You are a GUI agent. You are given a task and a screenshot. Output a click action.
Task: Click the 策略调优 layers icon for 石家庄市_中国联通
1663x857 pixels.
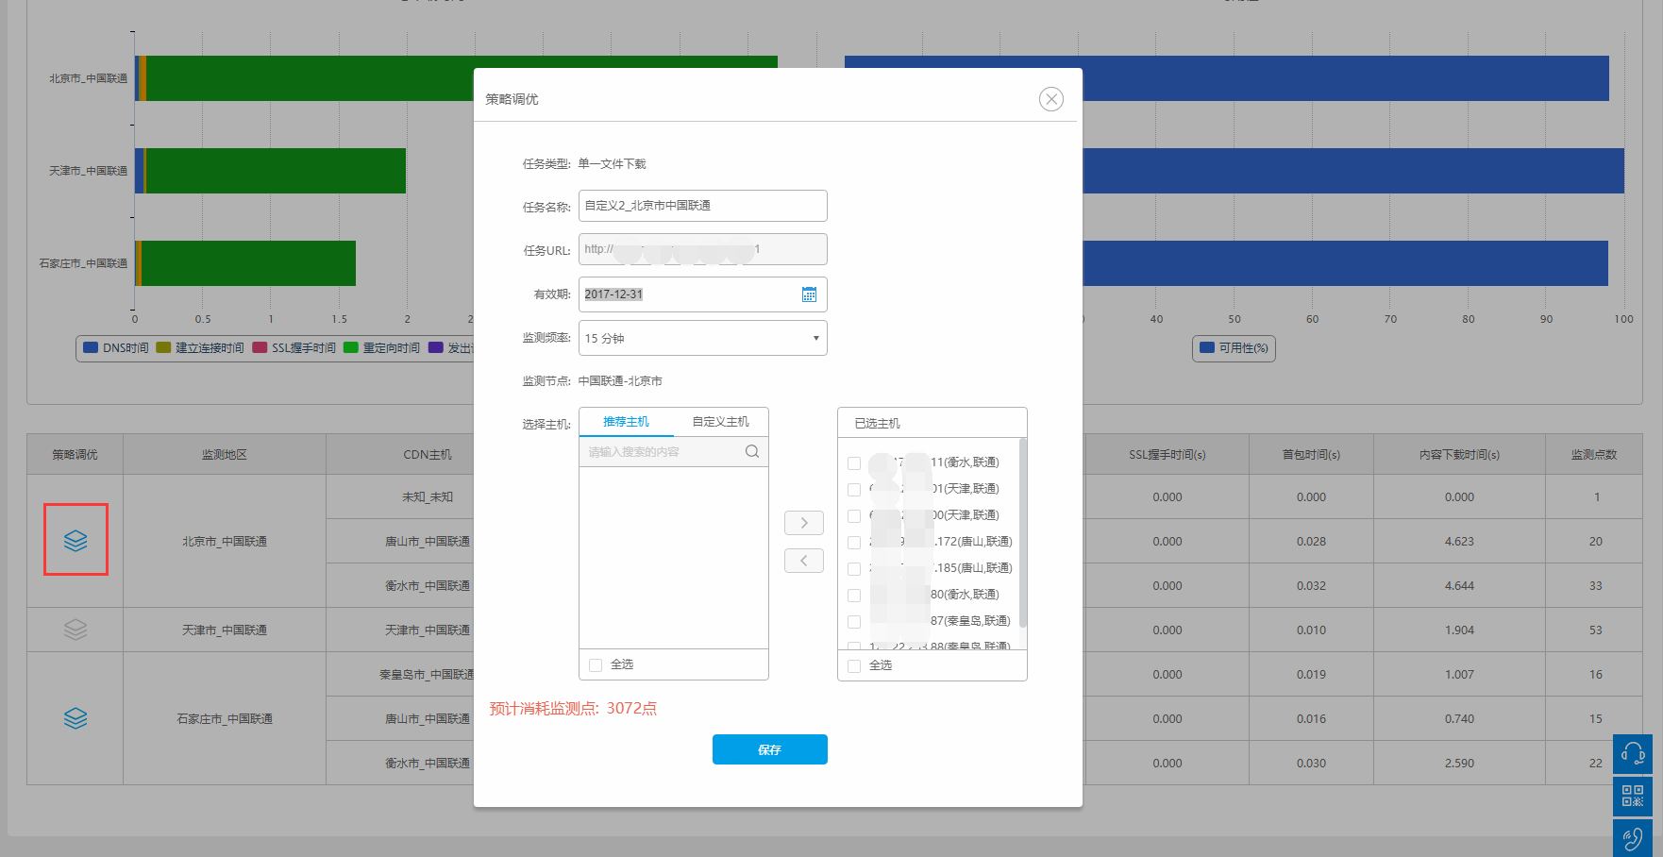pyautogui.click(x=76, y=718)
